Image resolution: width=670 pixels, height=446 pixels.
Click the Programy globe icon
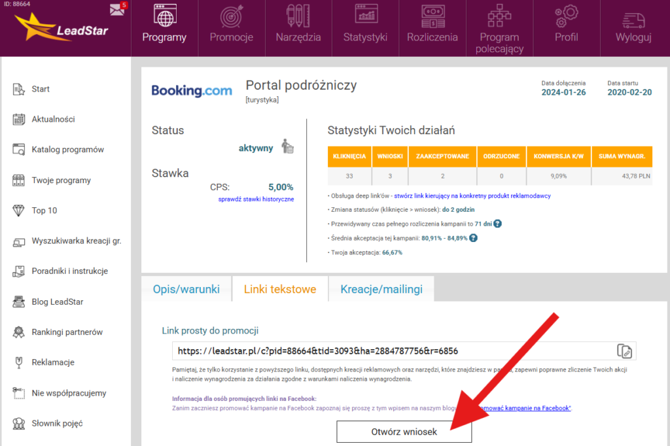tap(165, 16)
